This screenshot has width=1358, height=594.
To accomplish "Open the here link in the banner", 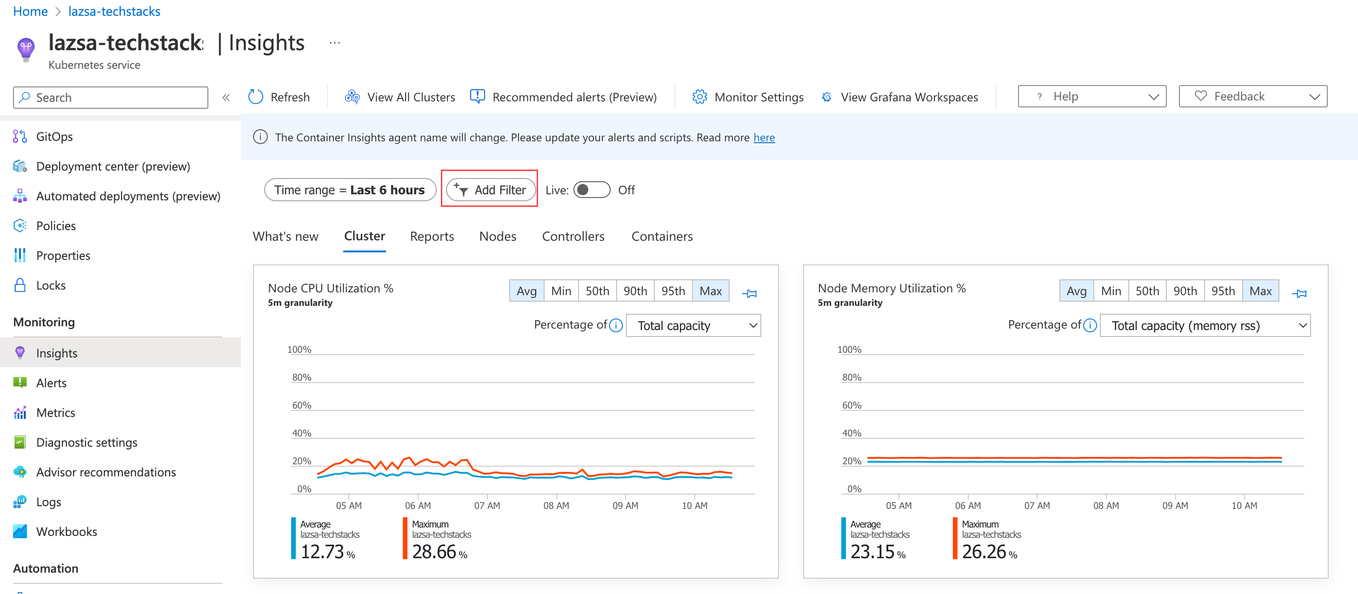I will 764,138.
